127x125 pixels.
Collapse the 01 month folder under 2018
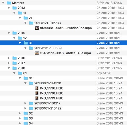(x=14, y=73)
